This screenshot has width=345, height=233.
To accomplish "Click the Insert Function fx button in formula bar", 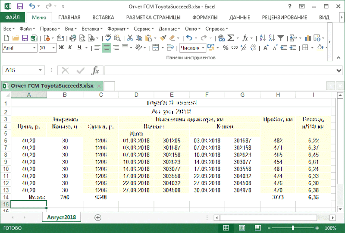I will pyautogui.click(x=95, y=70).
